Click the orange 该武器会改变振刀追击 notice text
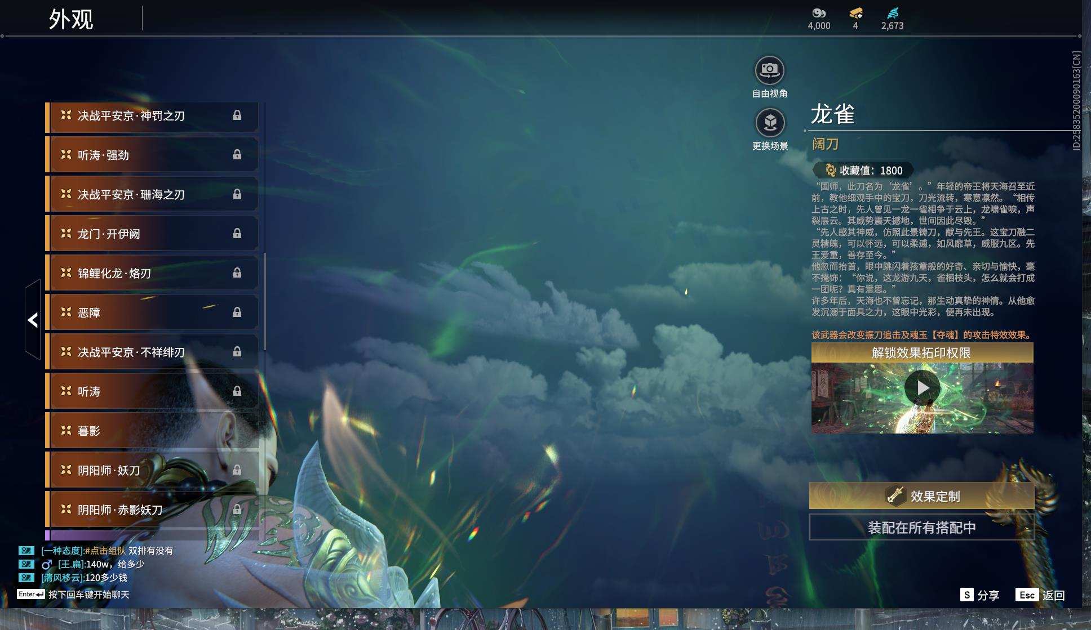 pos(921,335)
